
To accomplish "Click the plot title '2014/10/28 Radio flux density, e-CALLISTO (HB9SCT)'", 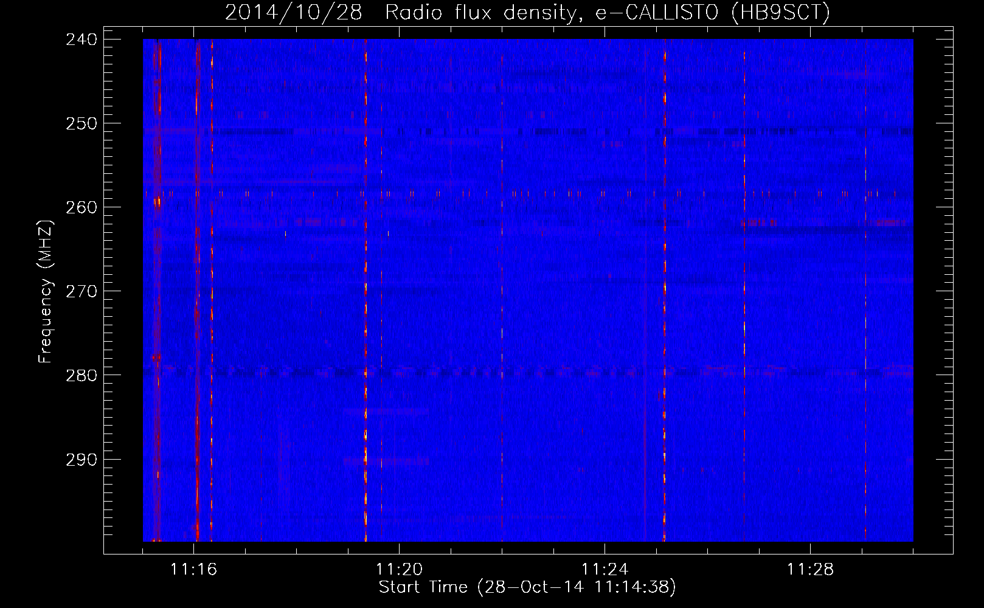I will (x=527, y=12).
